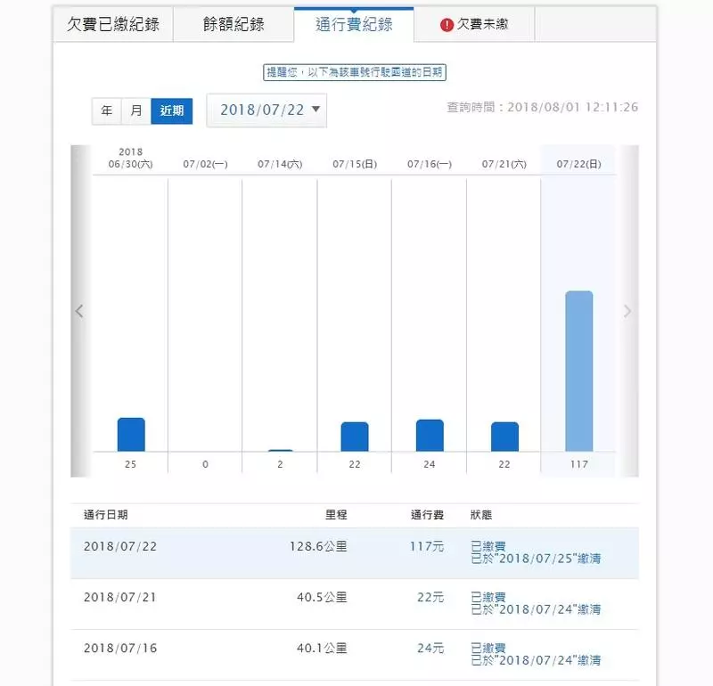This screenshot has height=686, width=713.
Task: Select the 07/21(六) bar showing 22
Action: pyautogui.click(x=504, y=437)
